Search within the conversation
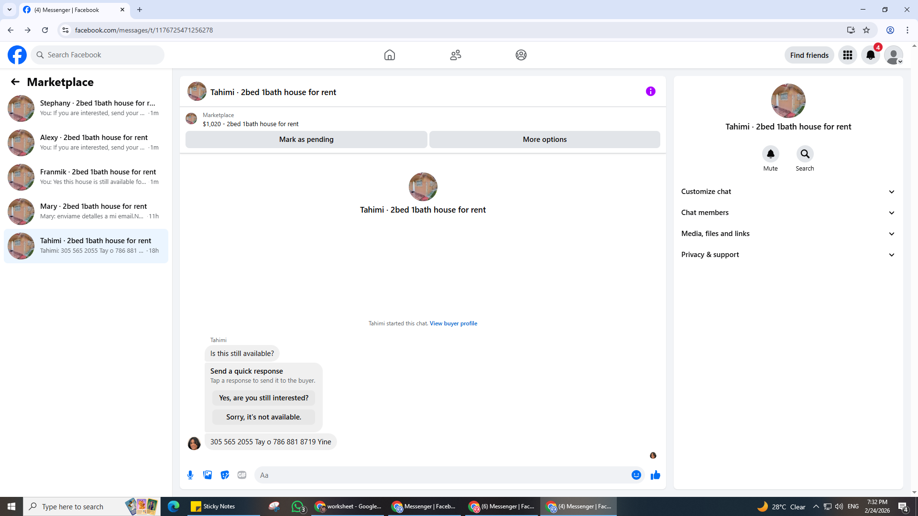This screenshot has width=918, height=516. pyautogui.click(x=805, y=154)
